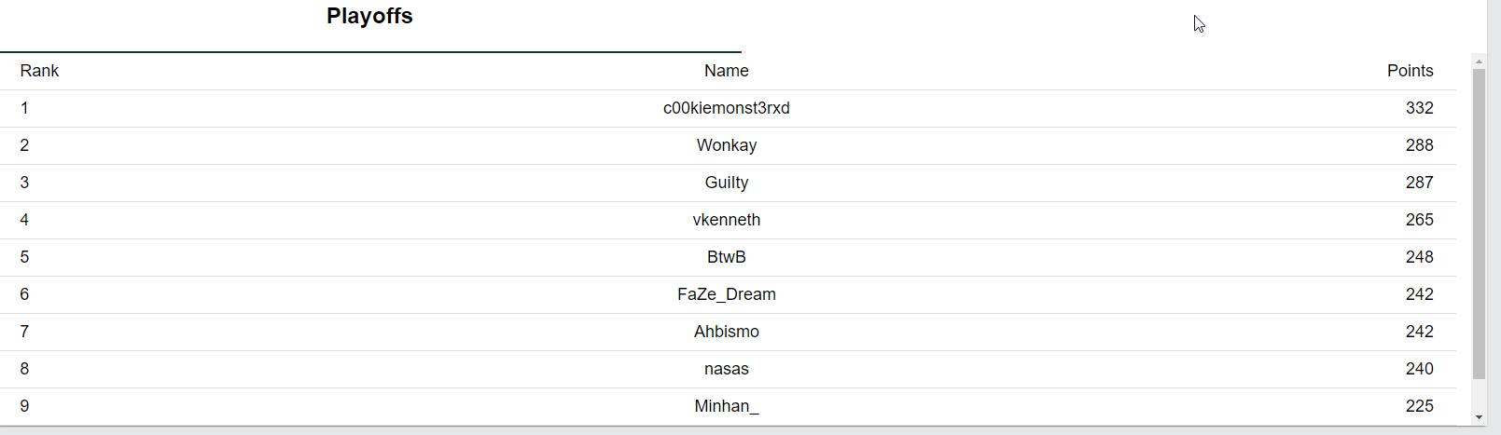
Task: Click the 332 points value
Action: pyautogui.click(x=1419, y=108)
